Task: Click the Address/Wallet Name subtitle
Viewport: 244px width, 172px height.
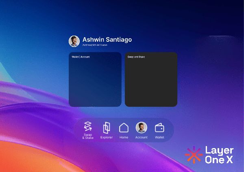Action: tap(95, 45)
